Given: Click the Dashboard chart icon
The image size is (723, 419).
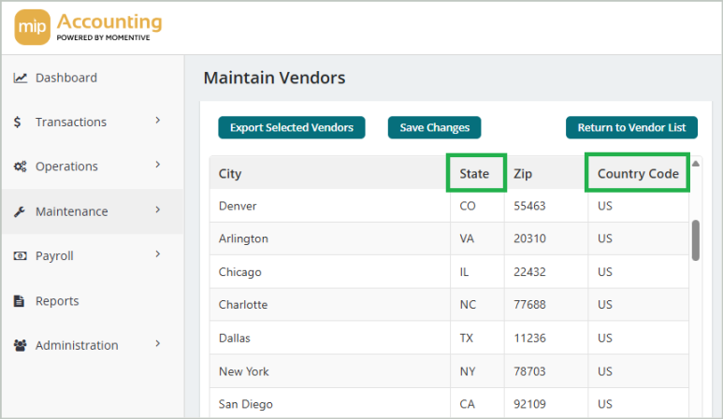Looking at the screenshot, I should tap(20, 79).
